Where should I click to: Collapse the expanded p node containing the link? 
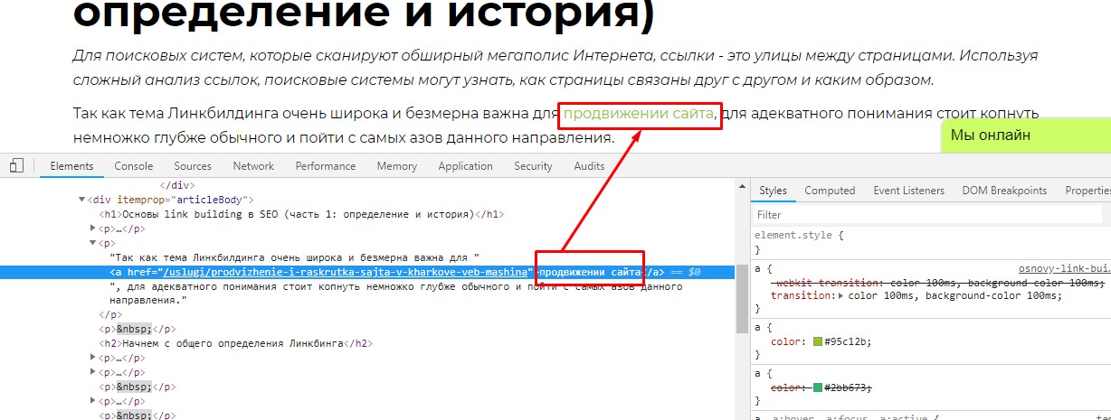[93, 243]
